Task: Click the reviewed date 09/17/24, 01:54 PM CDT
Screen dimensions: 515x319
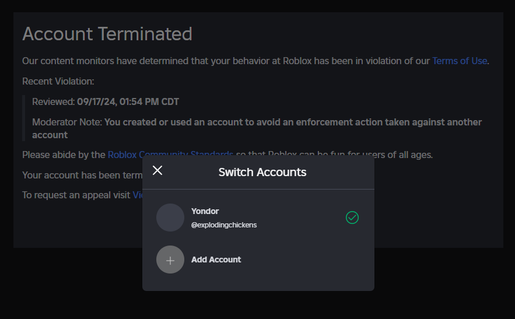Action: [x=128, y=102]
